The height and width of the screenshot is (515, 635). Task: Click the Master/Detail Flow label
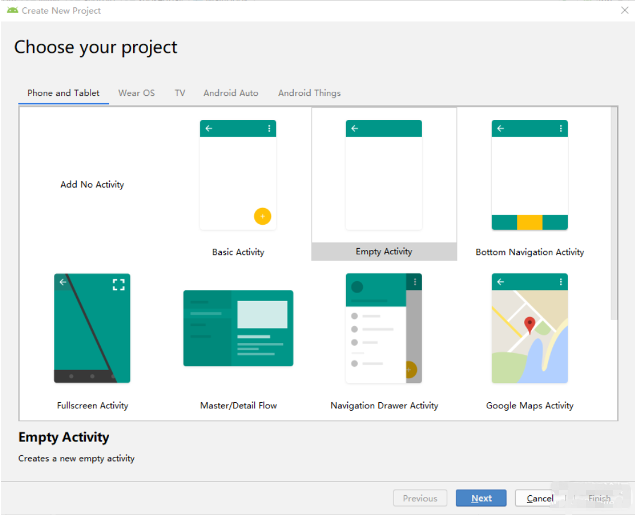click(x=238, y=405)
